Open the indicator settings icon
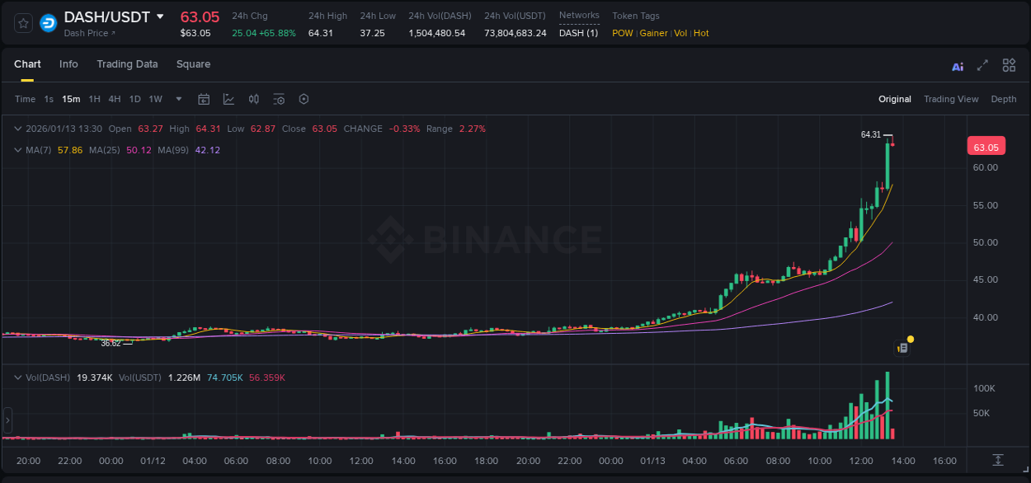 click(x=279, y=99)
